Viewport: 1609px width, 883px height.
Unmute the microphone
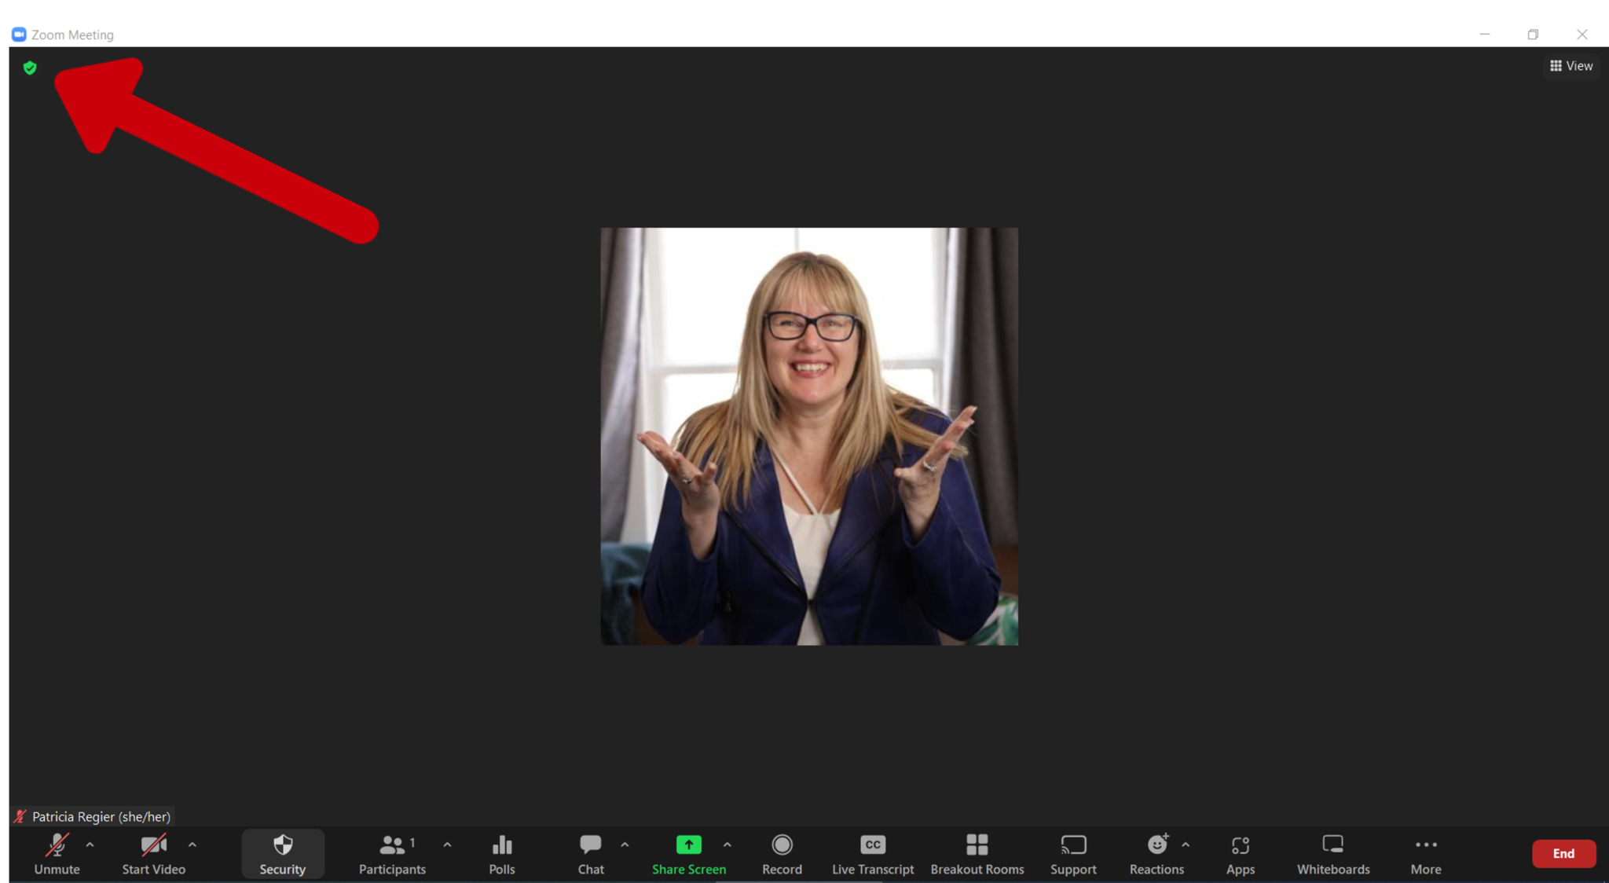pos(57,853)
